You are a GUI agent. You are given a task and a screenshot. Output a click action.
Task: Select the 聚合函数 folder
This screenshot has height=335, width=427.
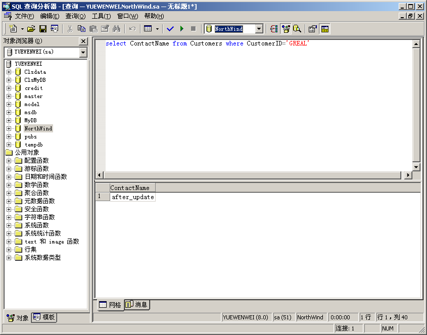point(36,193)
